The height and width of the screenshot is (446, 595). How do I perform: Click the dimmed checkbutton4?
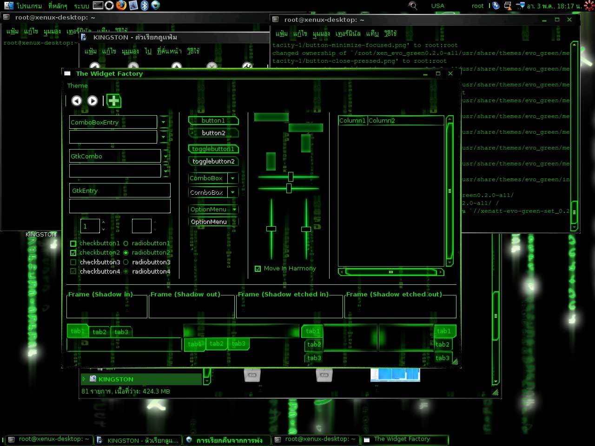click(x=73, y=271)
